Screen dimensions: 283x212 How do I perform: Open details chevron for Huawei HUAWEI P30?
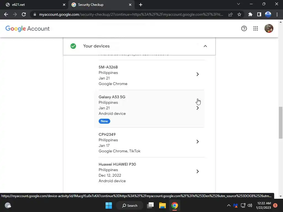pos(198,171)
